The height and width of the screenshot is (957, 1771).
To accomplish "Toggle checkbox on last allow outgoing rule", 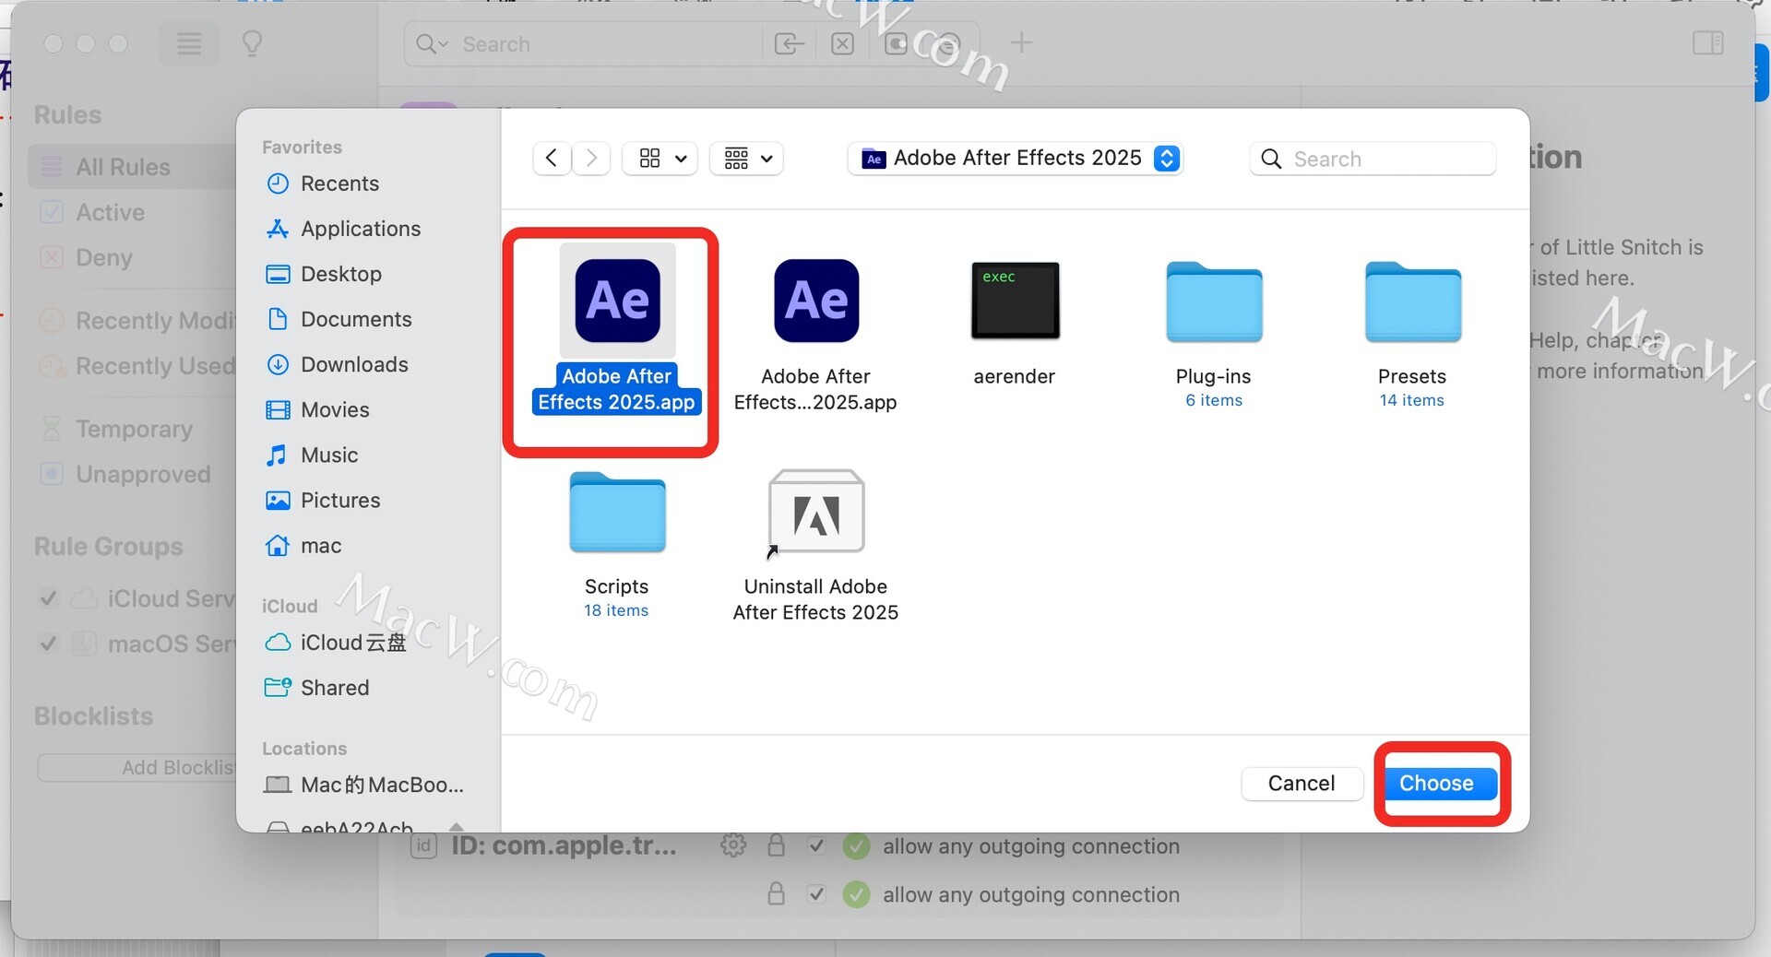I will coord(816,894).
